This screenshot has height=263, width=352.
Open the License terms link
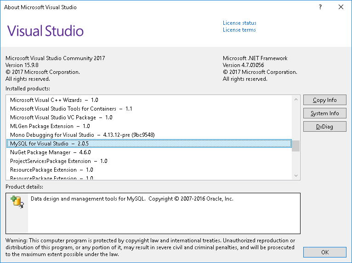click(x=239, y=30)
